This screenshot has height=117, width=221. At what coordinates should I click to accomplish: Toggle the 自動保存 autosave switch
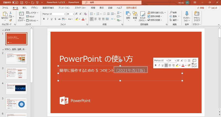pyautogui.click(x=15, y=2)
